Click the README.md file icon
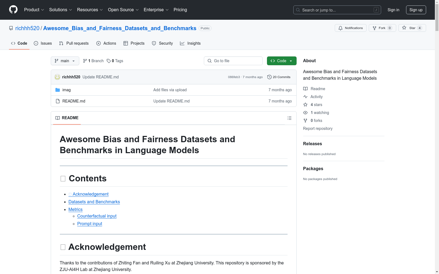This screenshot has height=274, width=439. 58,101
